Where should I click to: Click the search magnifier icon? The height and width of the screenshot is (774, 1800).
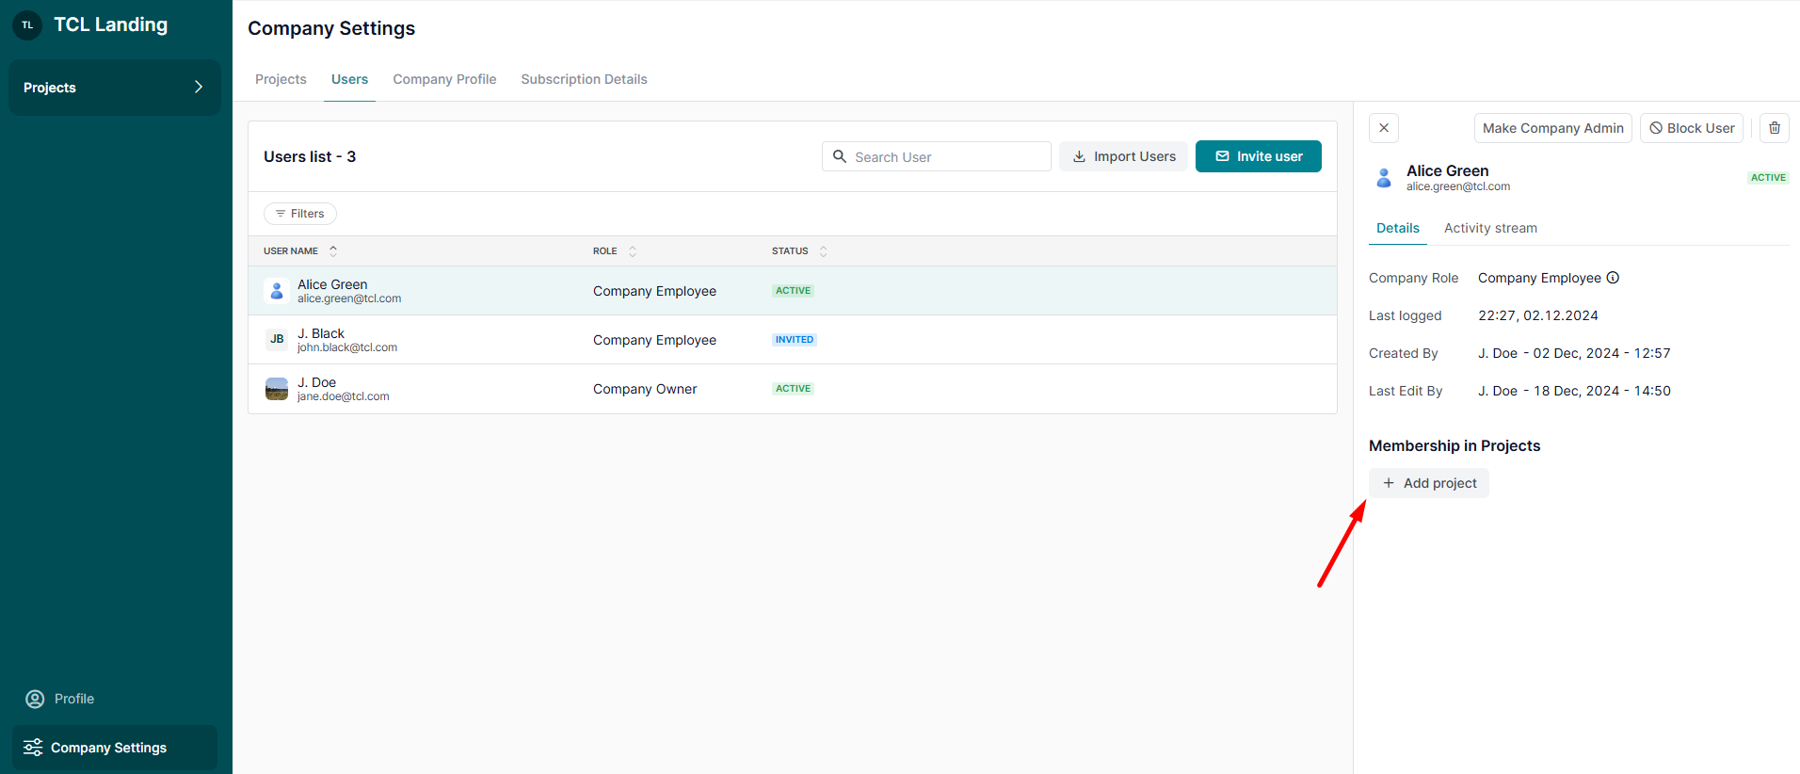(x=840, y=156)
